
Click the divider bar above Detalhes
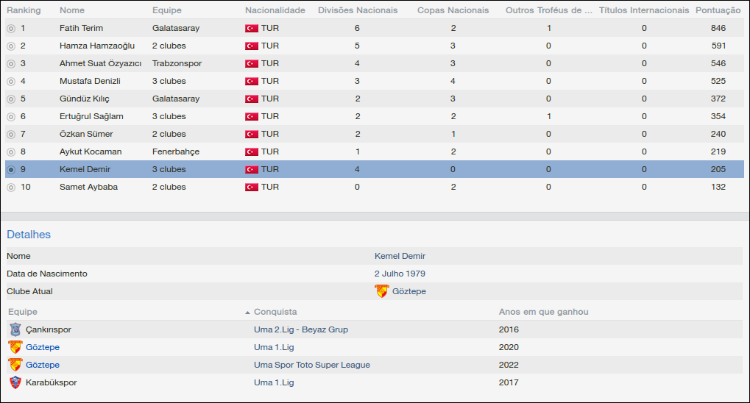375,216
